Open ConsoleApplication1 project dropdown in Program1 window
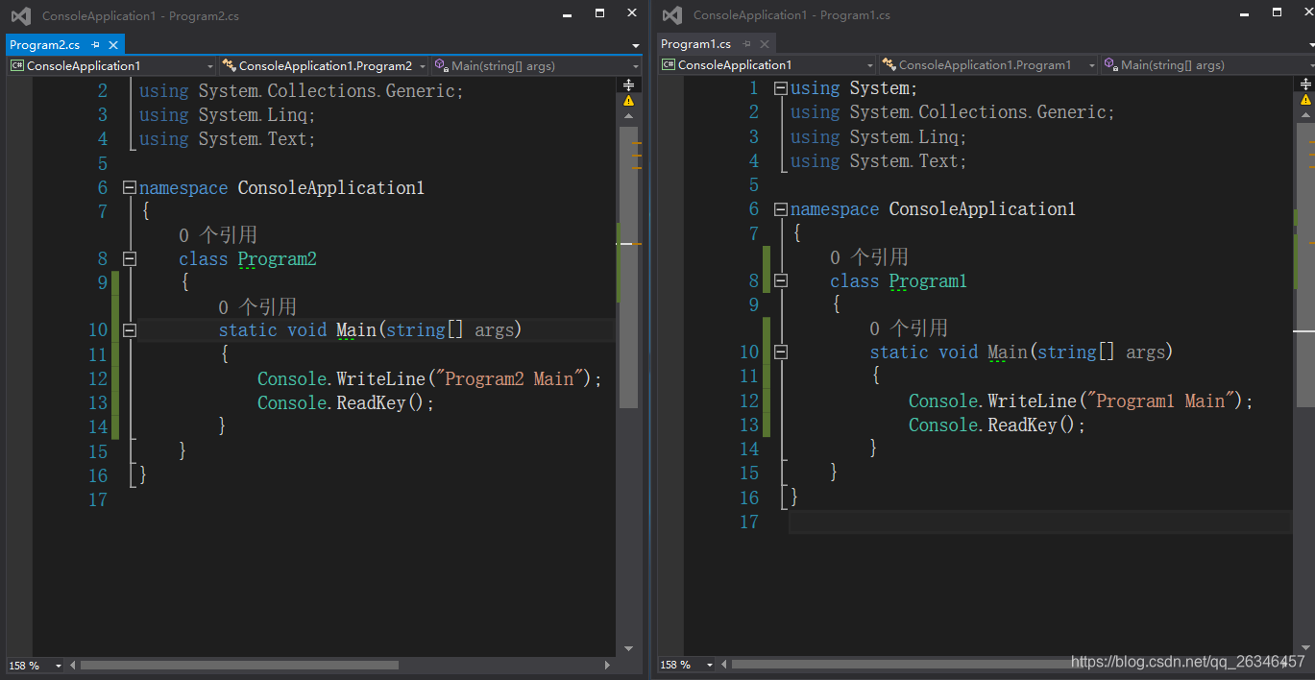1315x680 pixels. click(x=767, y=65)
